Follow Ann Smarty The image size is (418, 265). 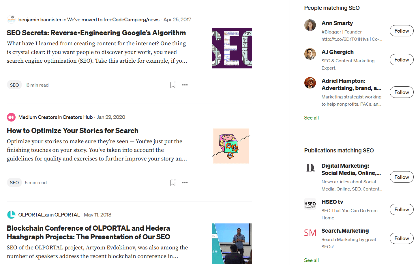point(401,31)
